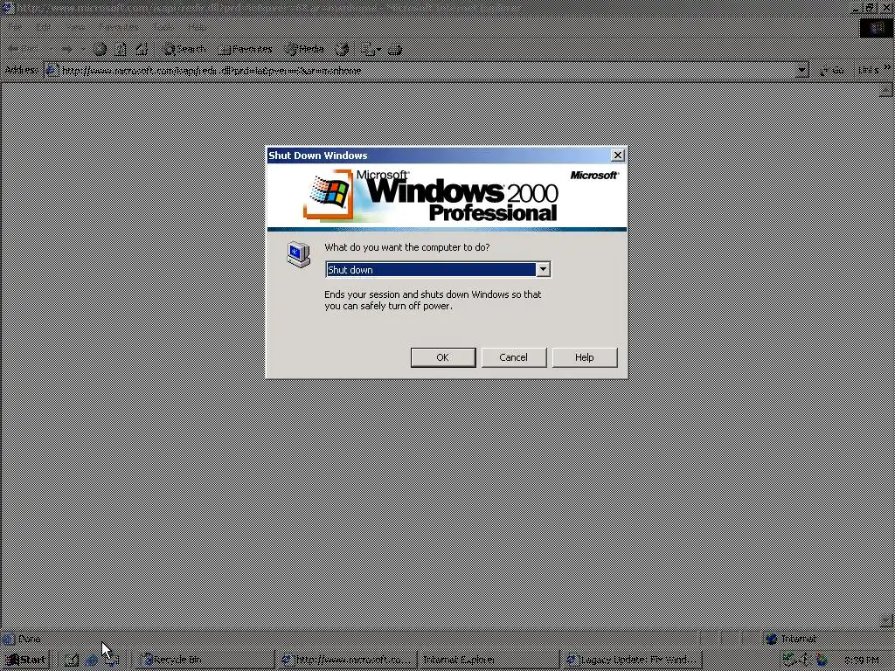Open the Help menu in Internet Explorer
895x671 pixels.
point(197,27)
